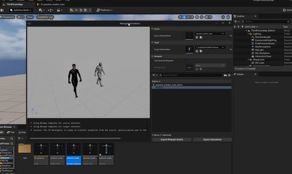Open the play options three-dot menu
Screen dimensions: 292x174
90,10
